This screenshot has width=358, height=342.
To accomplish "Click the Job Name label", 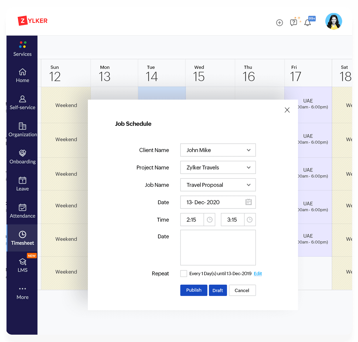I will pyautogui.click(x=157, y=185).
